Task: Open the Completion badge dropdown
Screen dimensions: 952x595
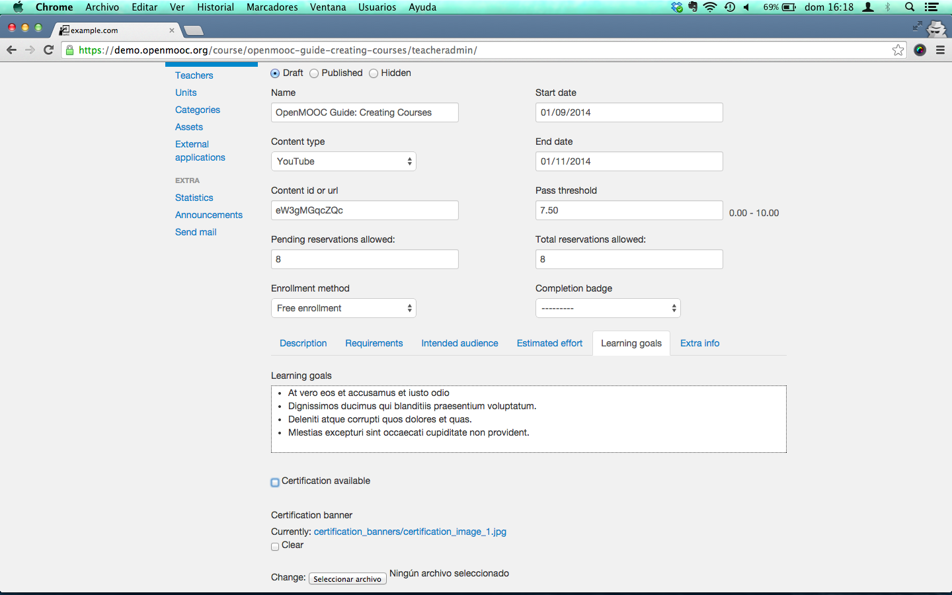Action: (608, 308)
